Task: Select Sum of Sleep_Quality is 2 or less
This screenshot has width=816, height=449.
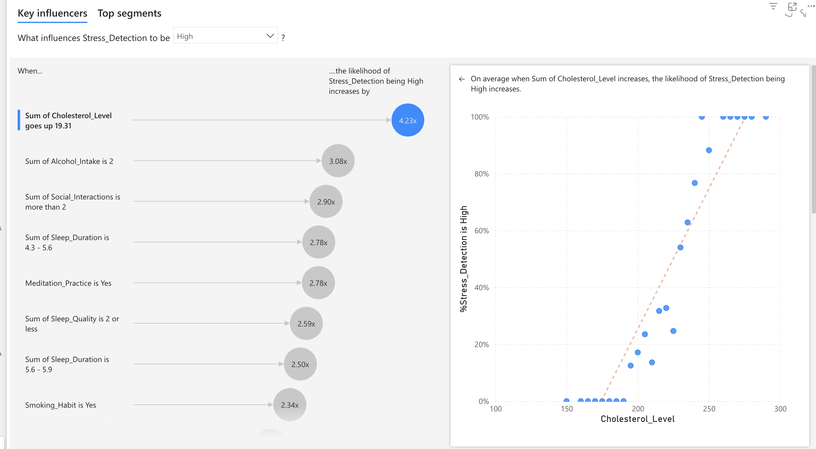Action: coord(72,324)
